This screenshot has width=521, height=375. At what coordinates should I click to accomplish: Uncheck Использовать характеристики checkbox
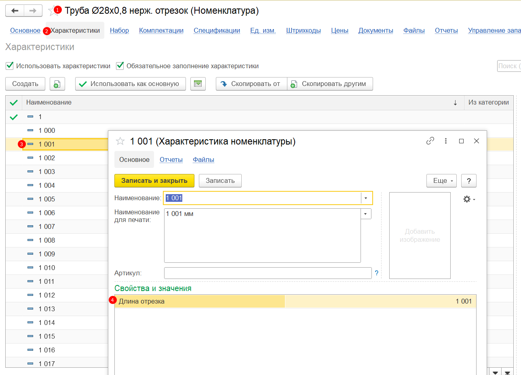pos(10,66)
